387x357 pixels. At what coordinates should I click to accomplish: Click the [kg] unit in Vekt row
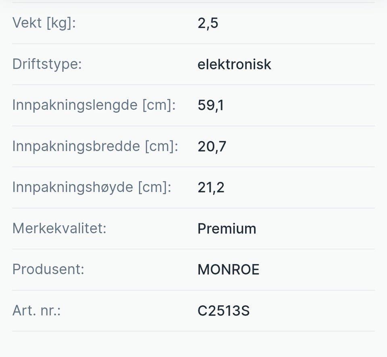(61, 23)
